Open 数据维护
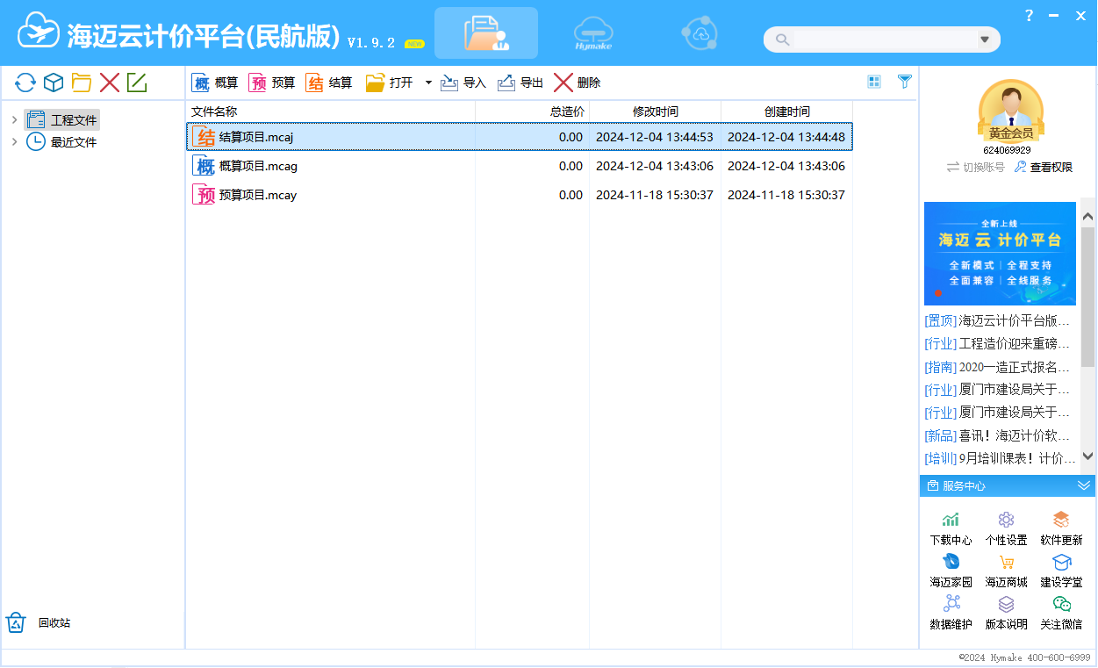1098x668 pixels. click(951, 614)
